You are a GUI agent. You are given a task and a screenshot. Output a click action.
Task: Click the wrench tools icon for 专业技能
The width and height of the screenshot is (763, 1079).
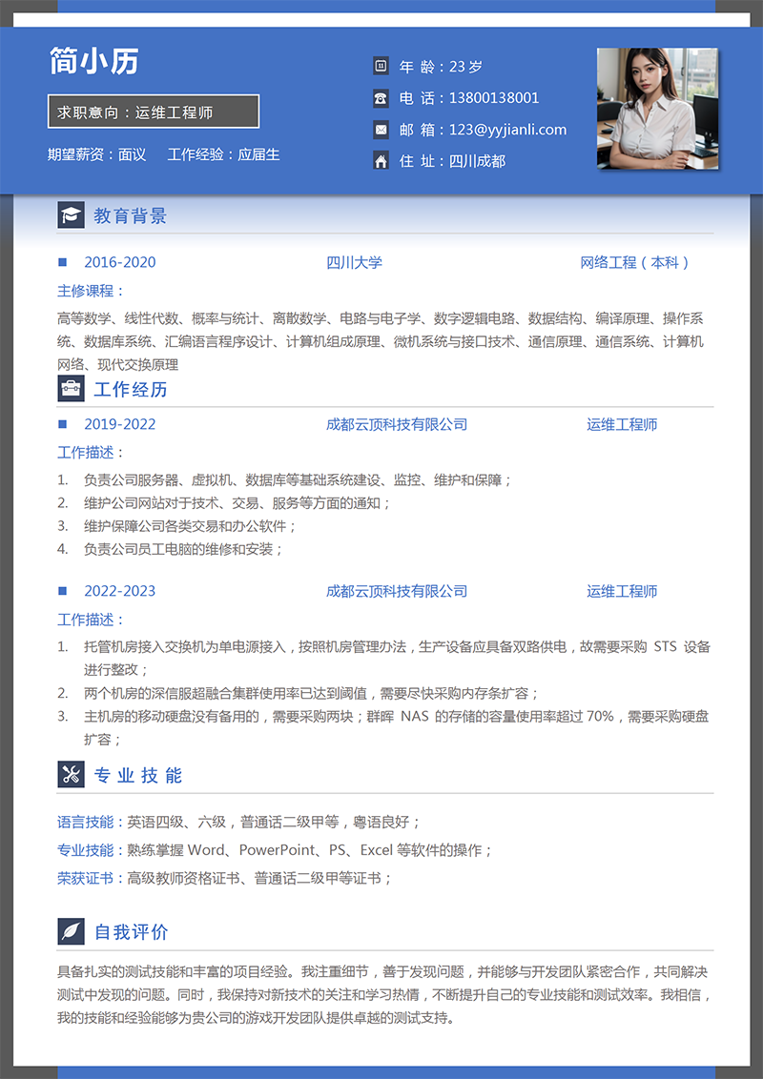[x=72, y=775]
